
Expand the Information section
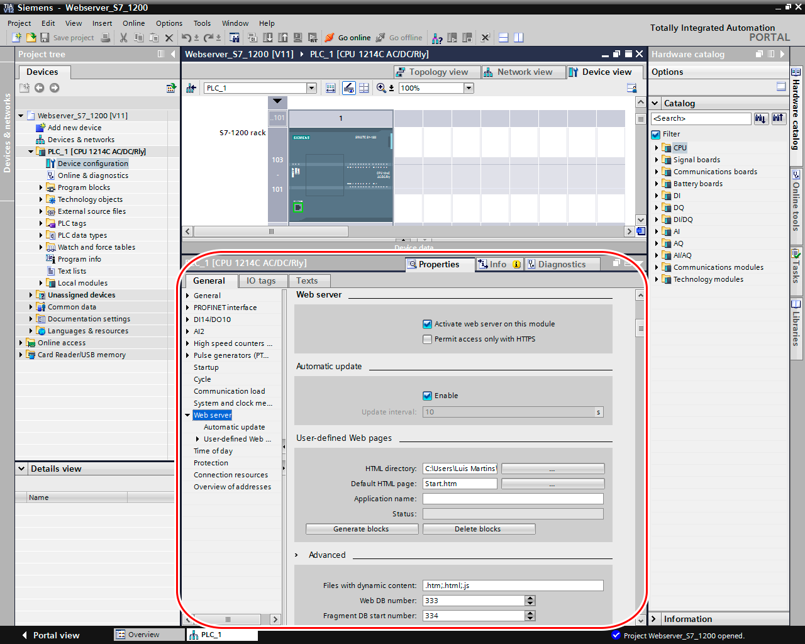tap(654, 619)
